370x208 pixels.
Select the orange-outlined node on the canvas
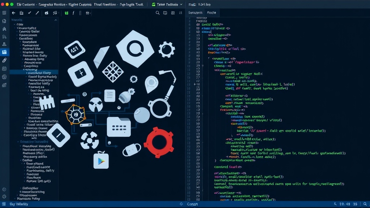click(x=75, y=114)
